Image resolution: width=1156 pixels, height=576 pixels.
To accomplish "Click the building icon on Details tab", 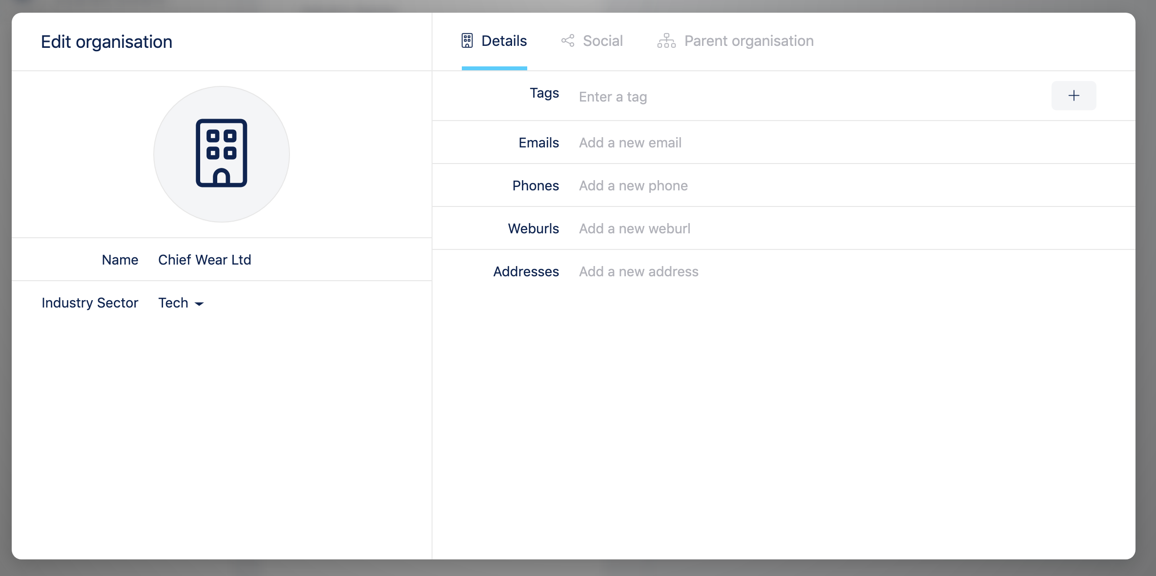I will click(x=467, y=41).
